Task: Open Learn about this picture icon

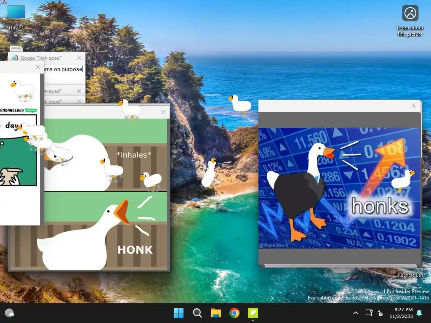Action: point(410,21)
